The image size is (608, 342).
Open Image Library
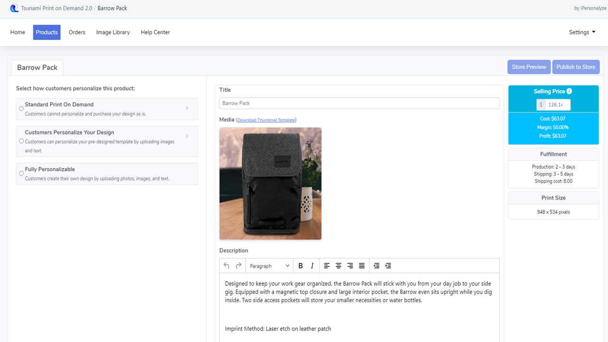[113, 32]
